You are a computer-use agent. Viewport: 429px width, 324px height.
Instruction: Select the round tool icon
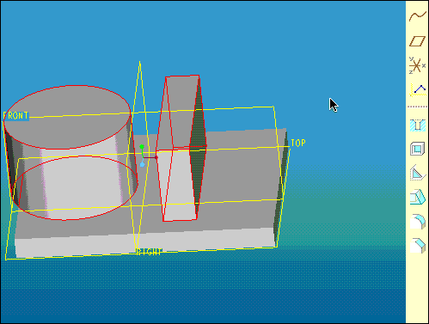click(418, 222)
